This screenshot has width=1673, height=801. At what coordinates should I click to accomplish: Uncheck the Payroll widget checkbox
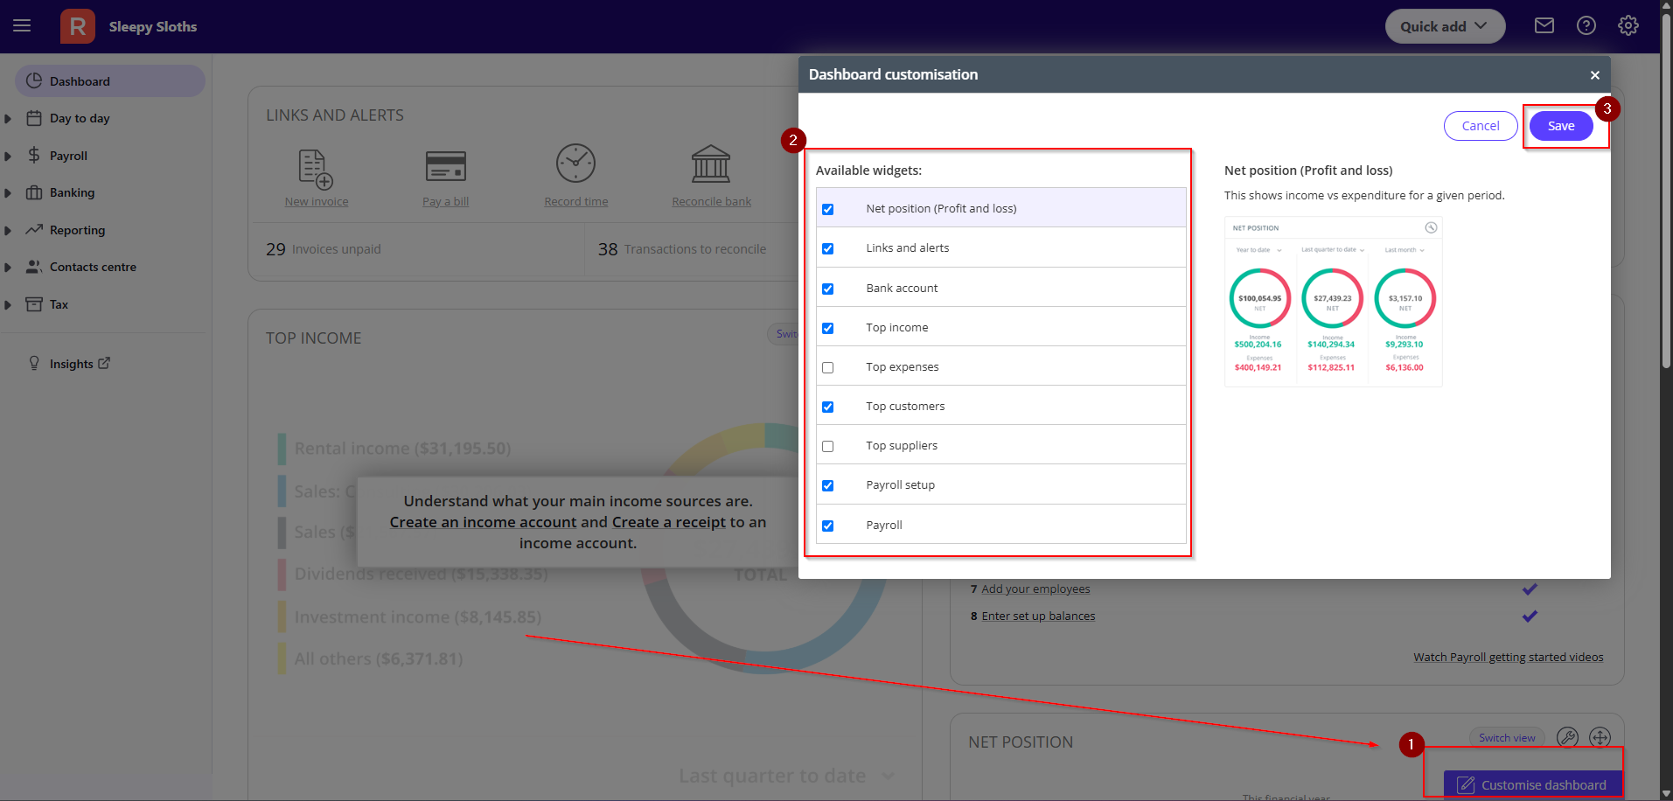[x=827, y=526]
